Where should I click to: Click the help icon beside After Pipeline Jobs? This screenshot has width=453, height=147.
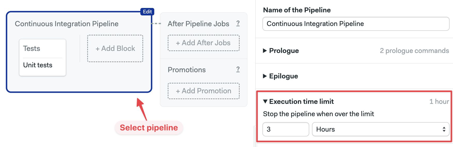pyautogui.click(x=238, y=23)
